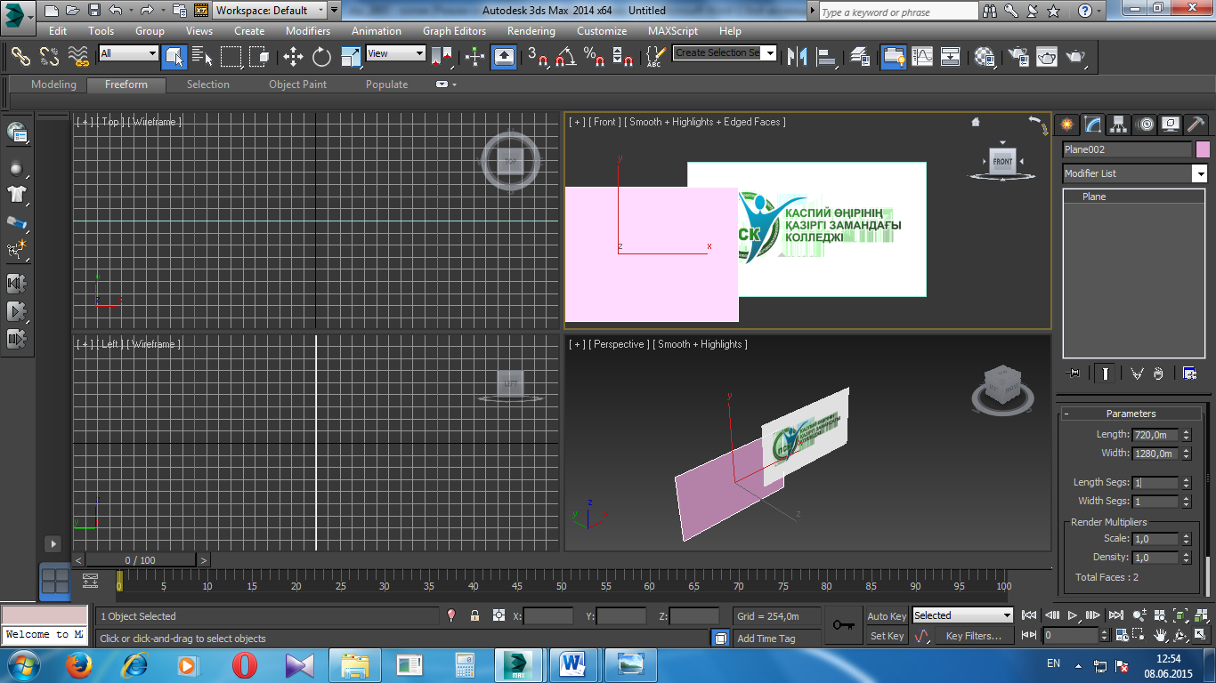The height and width of the screenshot is (683, 1216).
Task: Open Workspace Default dropdown
Action: click(270, 11)
